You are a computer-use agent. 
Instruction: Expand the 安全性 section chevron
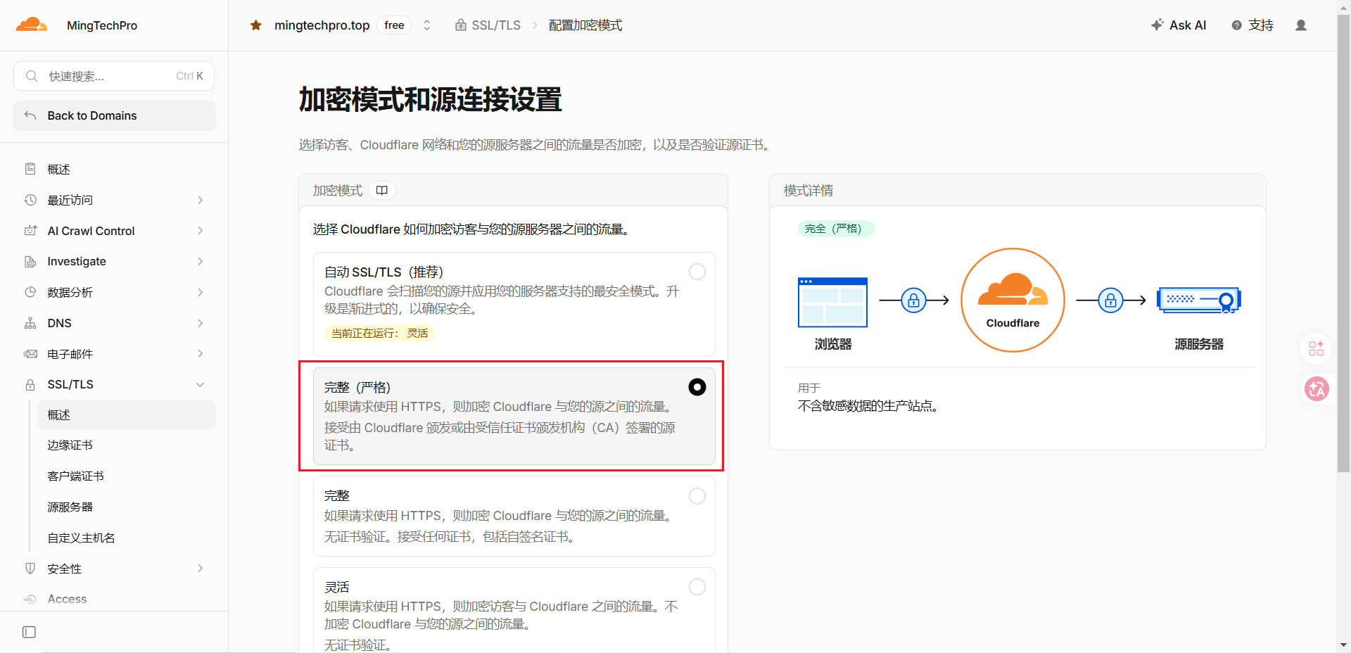(x=201, y=569)
